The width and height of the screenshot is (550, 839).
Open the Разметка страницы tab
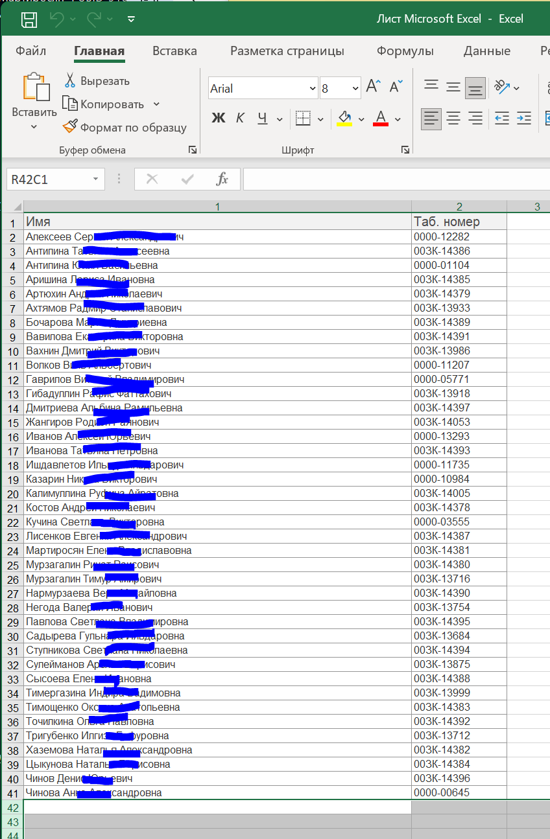click(x=287, y=51)
